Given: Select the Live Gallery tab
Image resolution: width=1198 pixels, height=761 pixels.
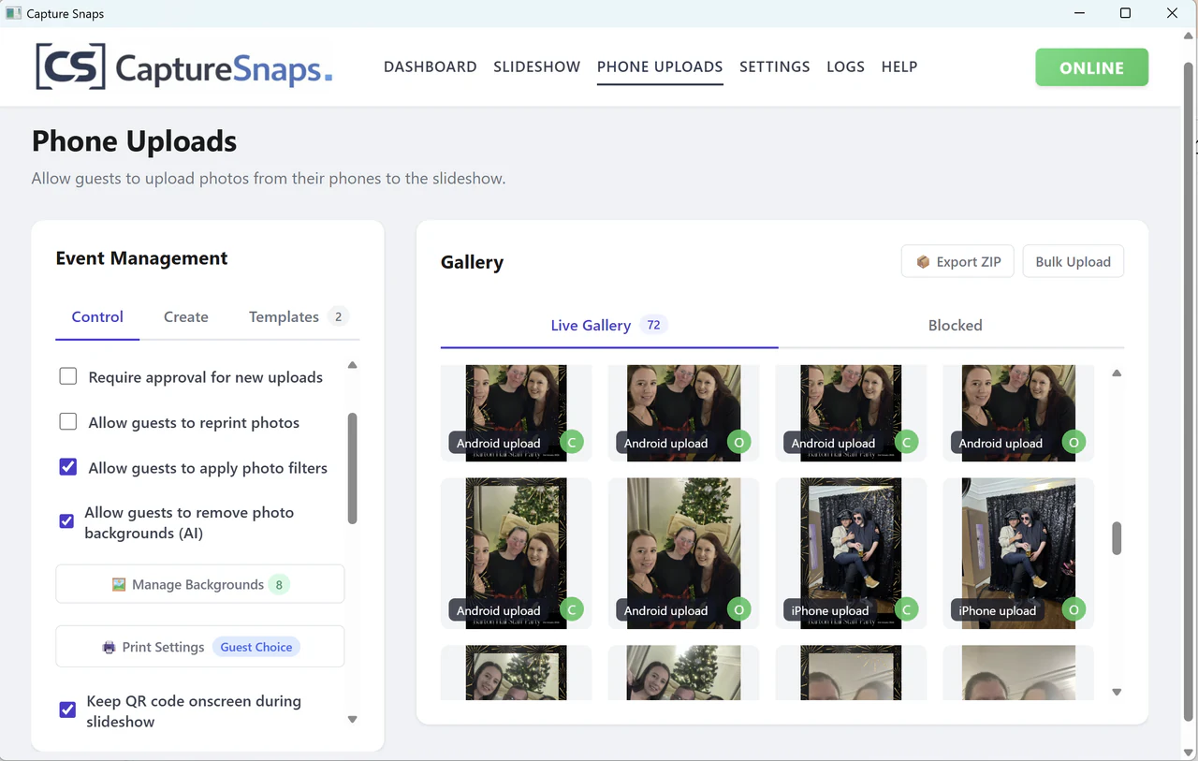Looking at the screenshot, I should click(609, 325).
